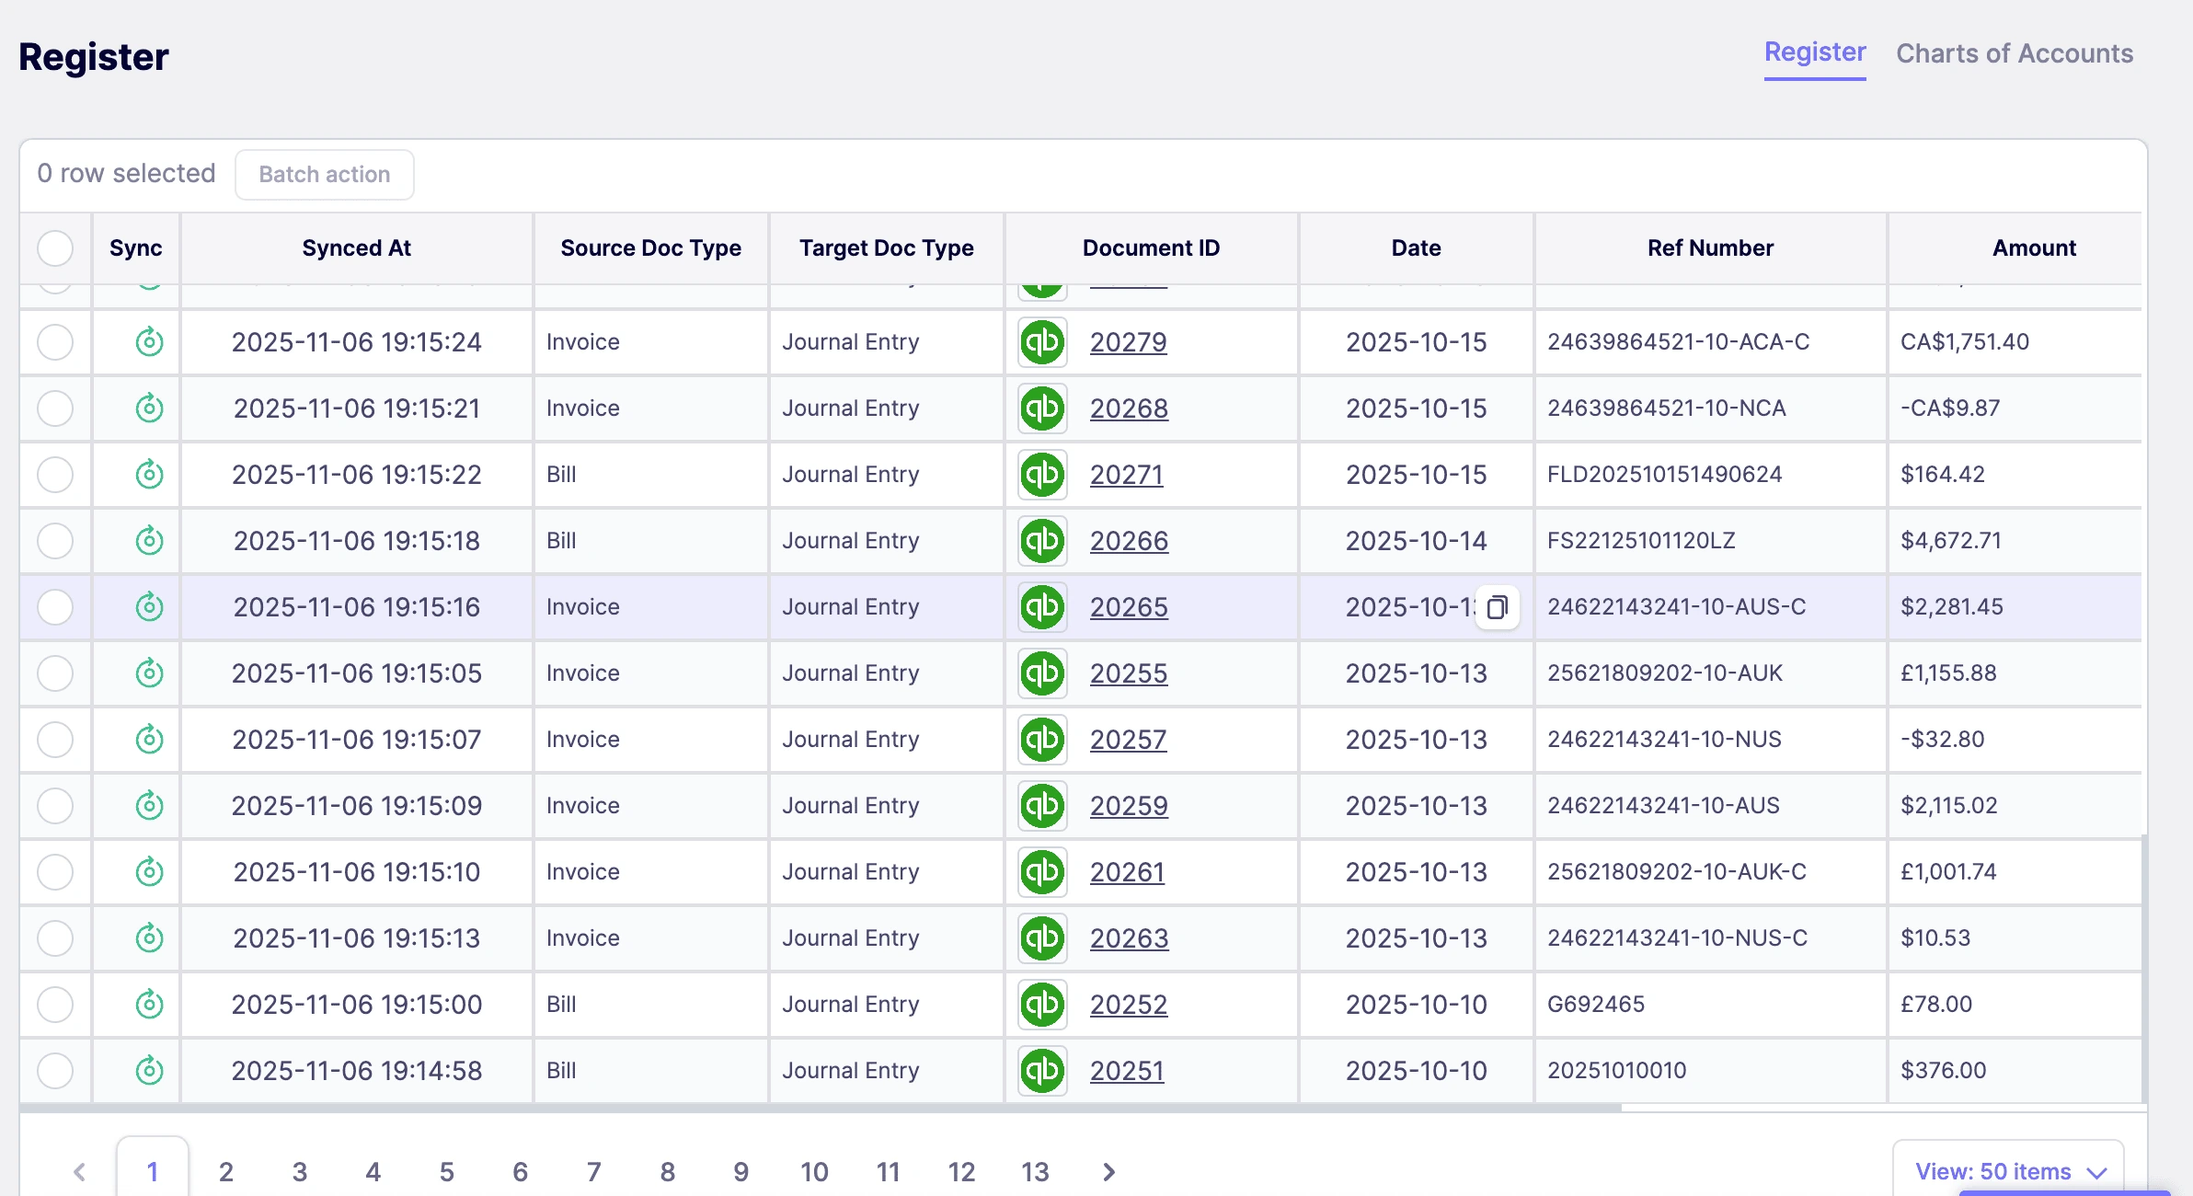This screenshot has width=2193, height=1196.
Task: Click the QuickBooks icon next to invoice 20255
Action: click(x=1040, y=673)
